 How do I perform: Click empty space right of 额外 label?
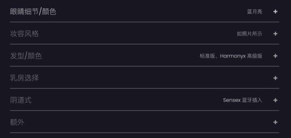148,122
